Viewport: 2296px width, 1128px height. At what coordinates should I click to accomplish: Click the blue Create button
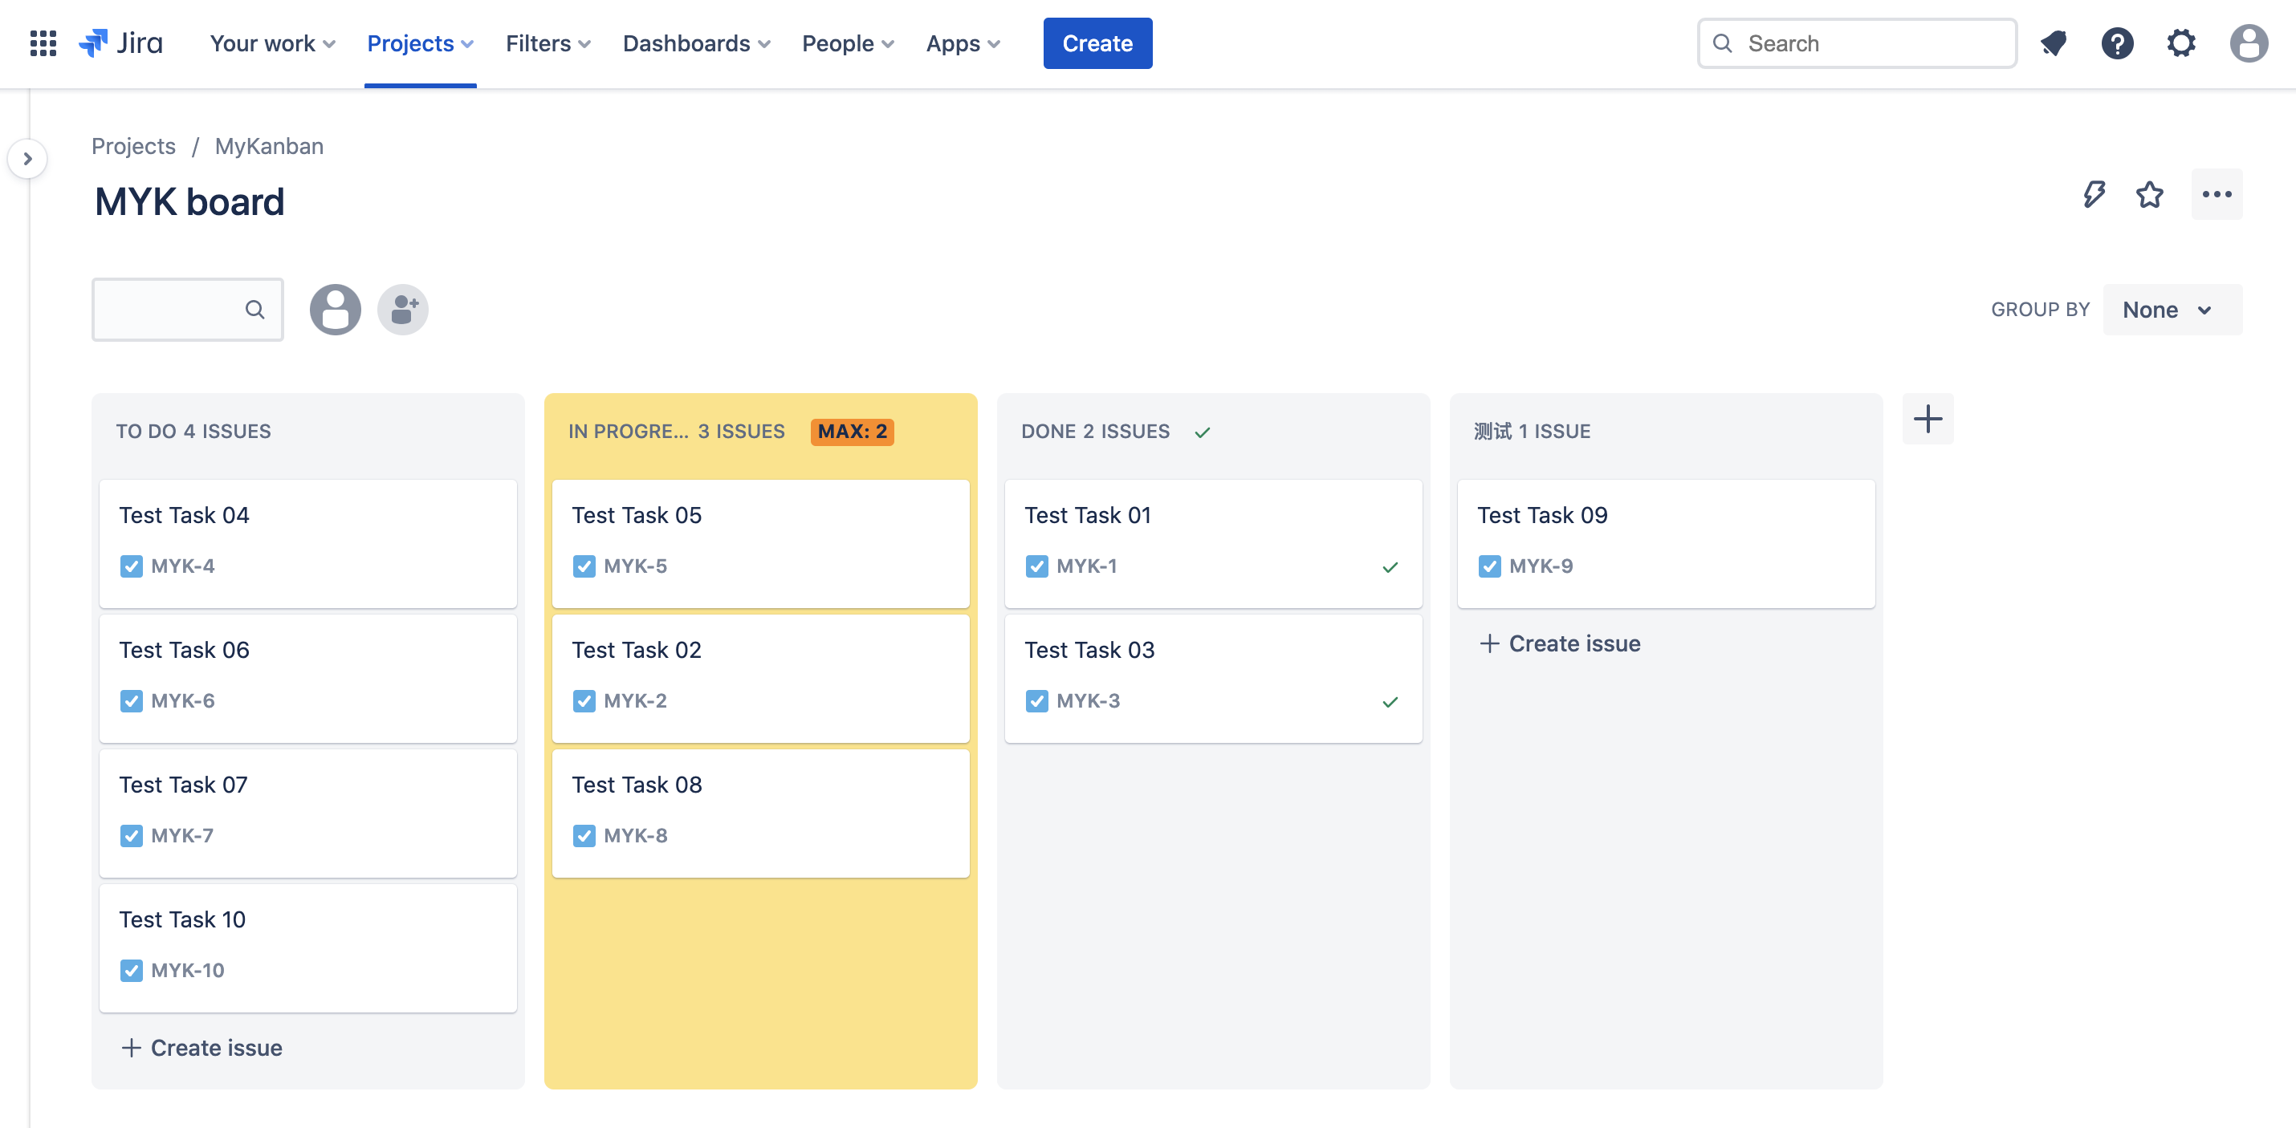[x=1097, y=43]
